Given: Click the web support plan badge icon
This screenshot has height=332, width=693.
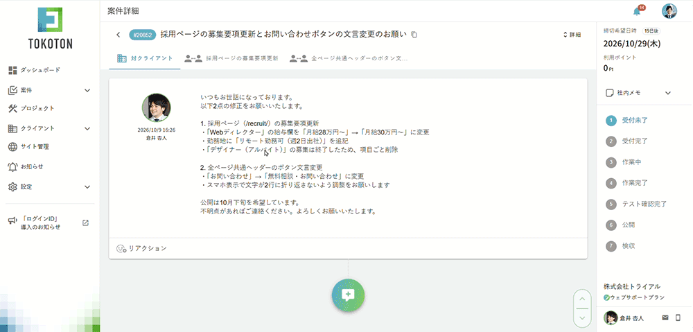Looking at the screenshot, I should 606,297.
